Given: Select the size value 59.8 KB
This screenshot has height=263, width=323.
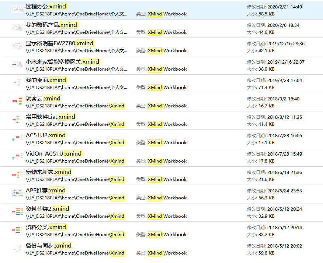Looking at the screenshot, I should click(267, 253).
